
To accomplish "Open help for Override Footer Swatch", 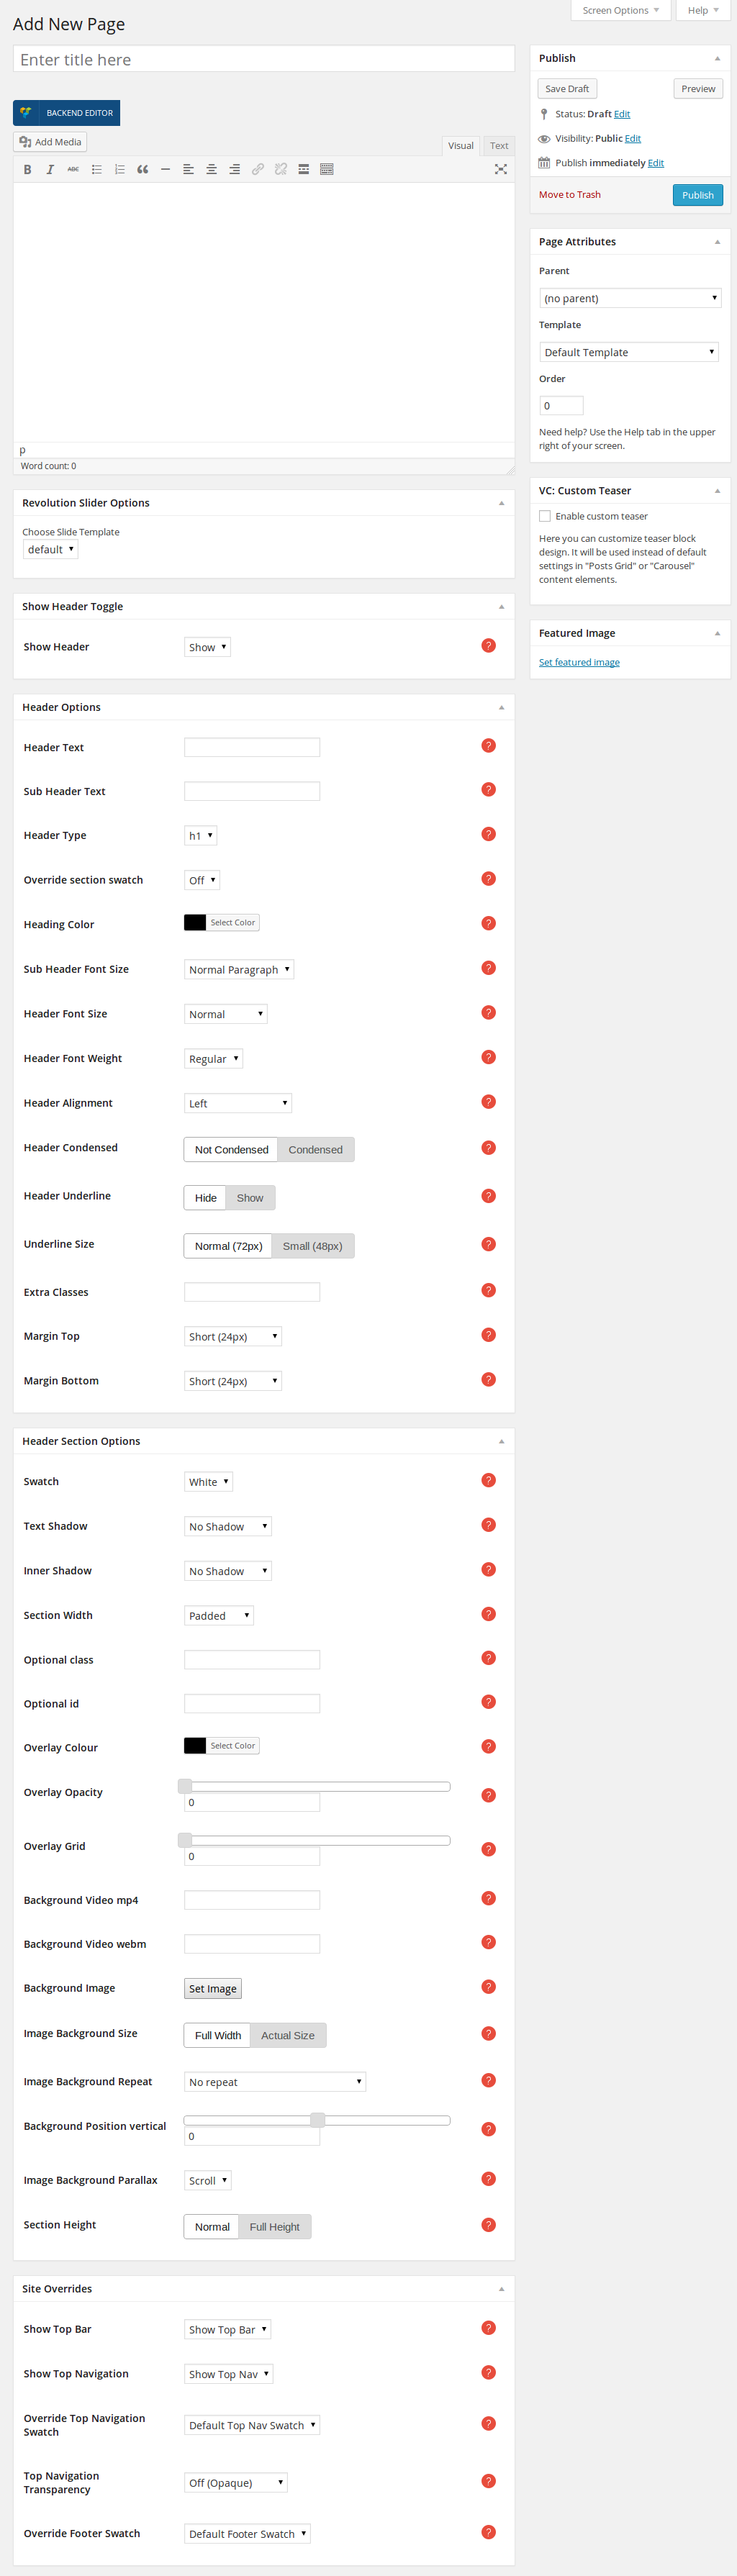I will tap(488, 2532).
